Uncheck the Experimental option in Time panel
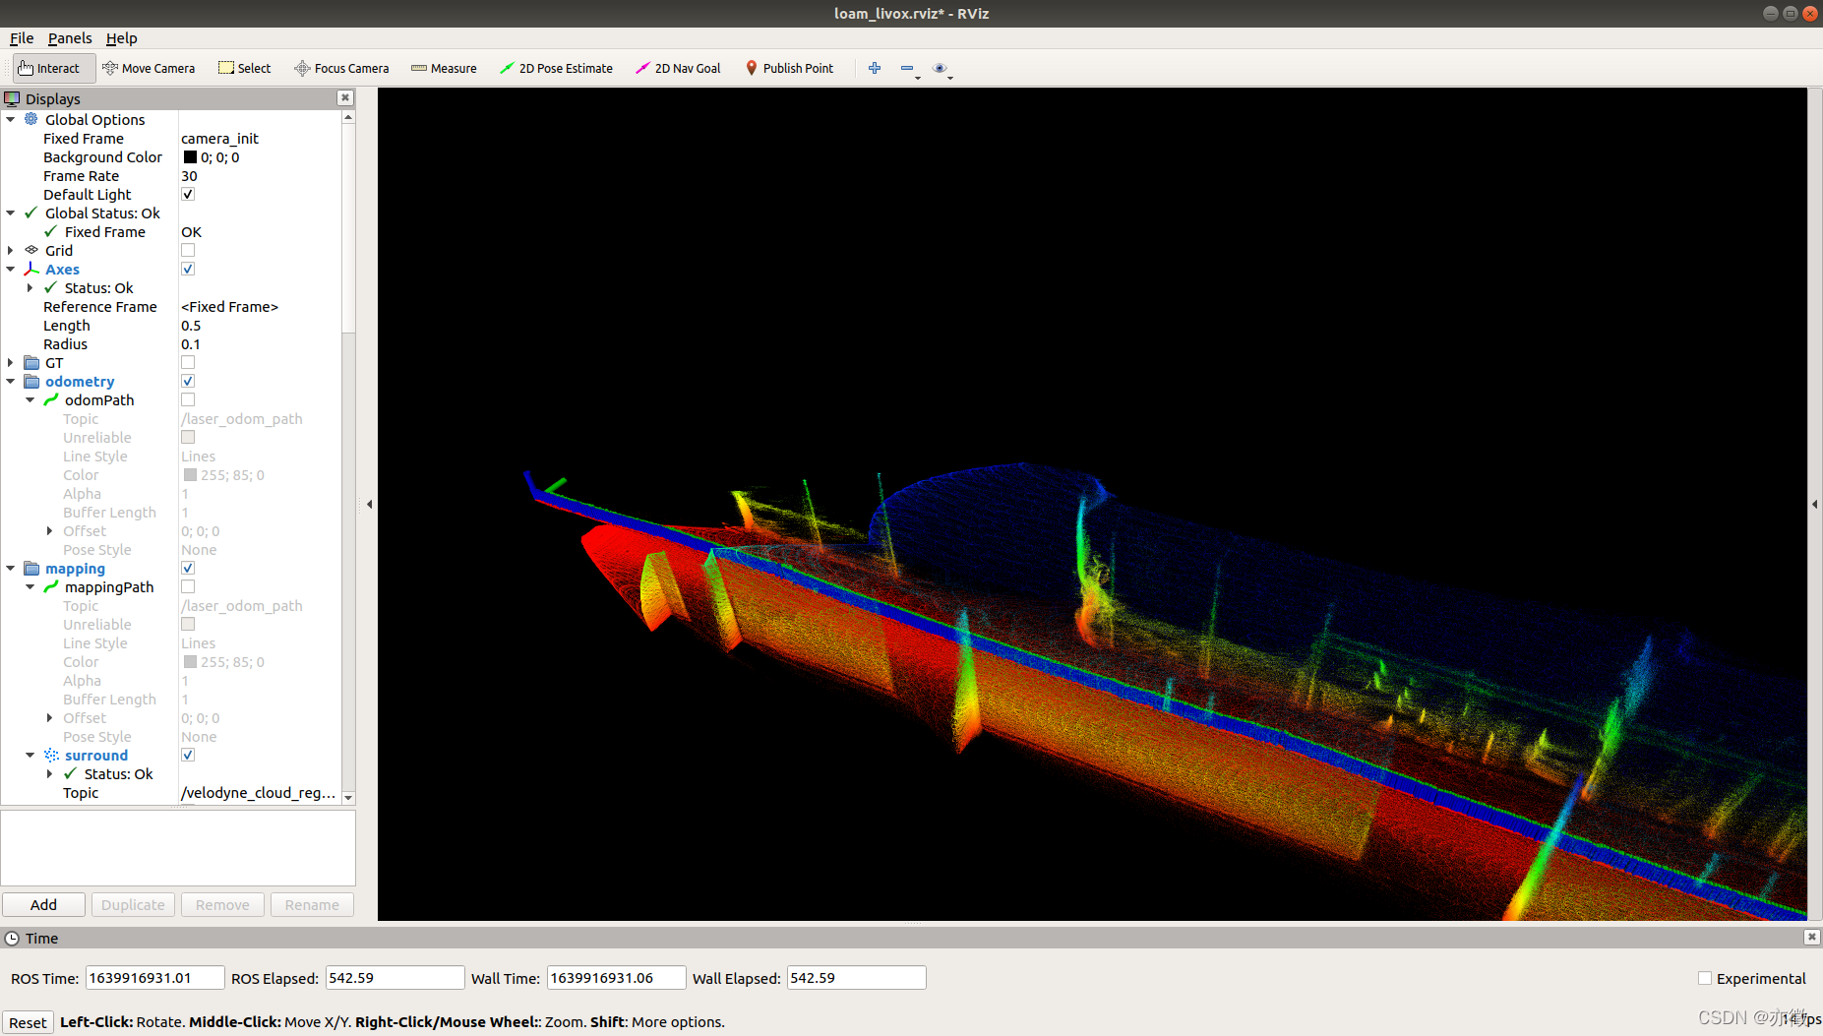Image resolution: width=1823 pixels, height=1036 pixels. click(1705, 978)
